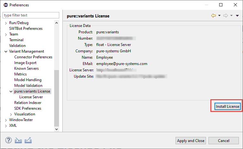
Task: Collapse the pure::variants License node
Action: point(11,91)
